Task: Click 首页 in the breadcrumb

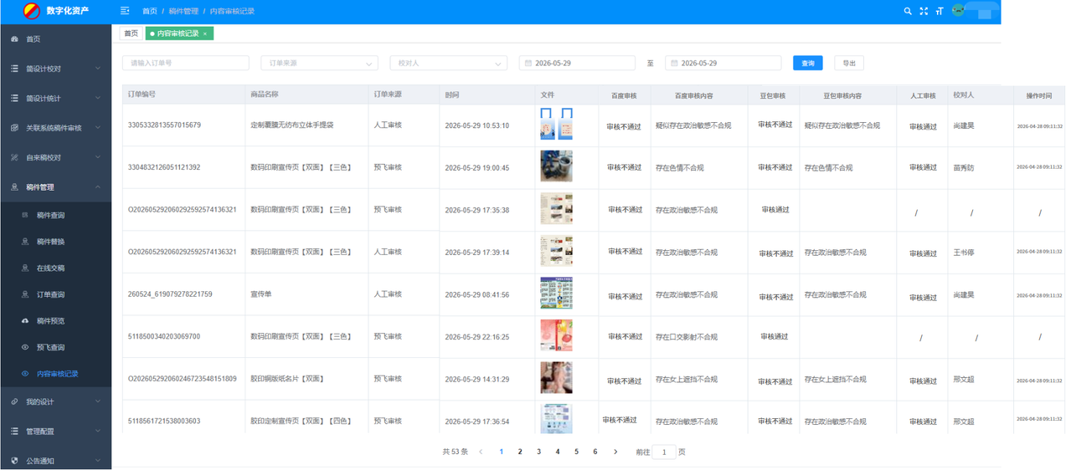Action: 149,12
